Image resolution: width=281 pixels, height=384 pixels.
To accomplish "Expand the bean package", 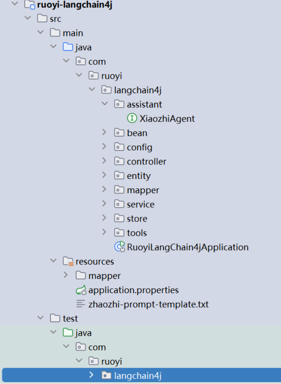I will 104,133.
